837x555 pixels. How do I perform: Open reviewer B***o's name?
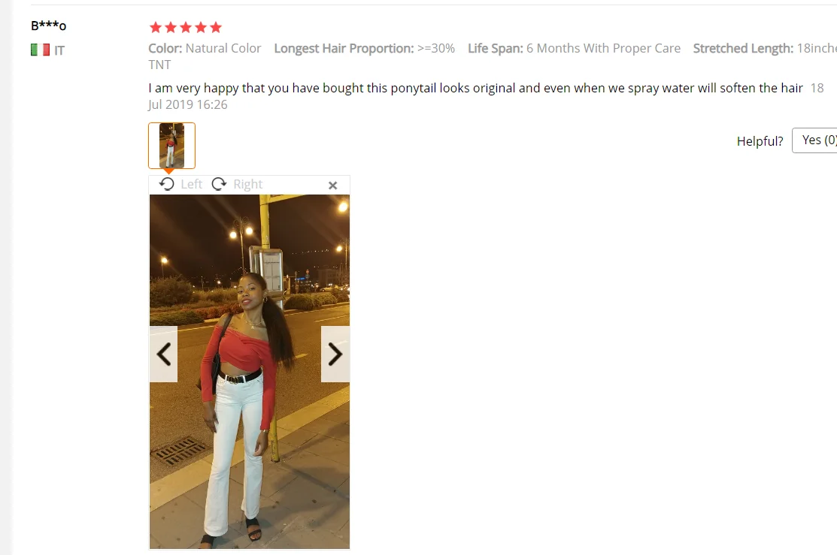tap(49, 26)
